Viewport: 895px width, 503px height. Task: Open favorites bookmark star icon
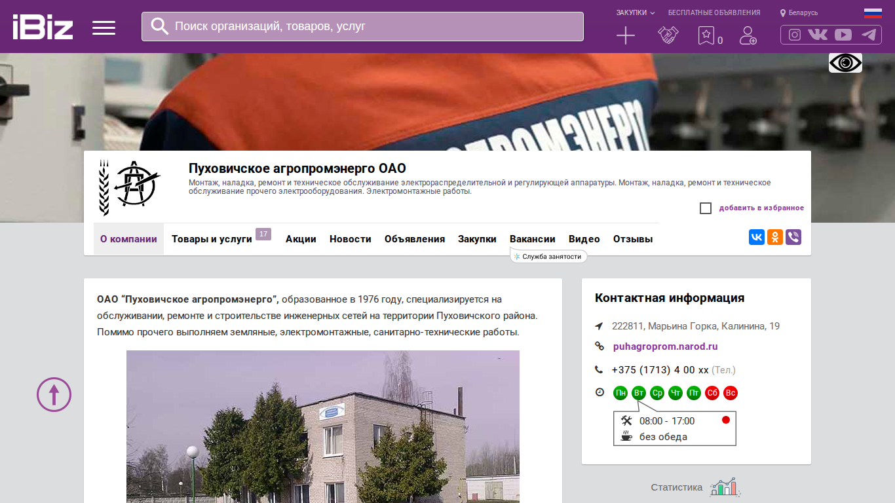pyautogui.click(x=706, y=35)
